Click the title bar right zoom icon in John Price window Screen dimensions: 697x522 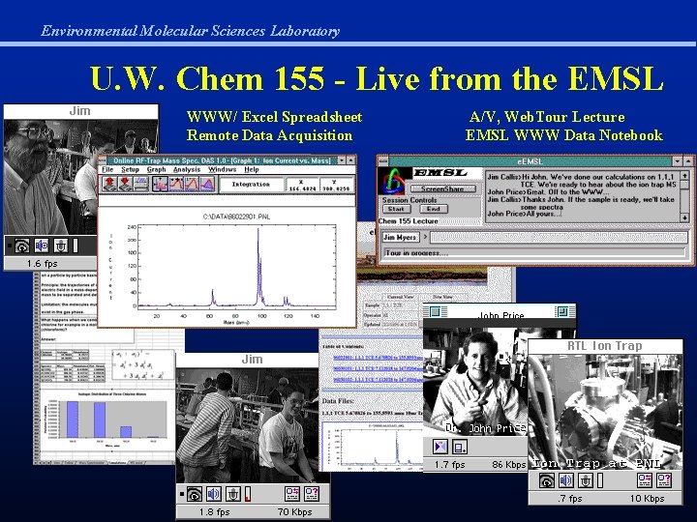click(562, 311)
